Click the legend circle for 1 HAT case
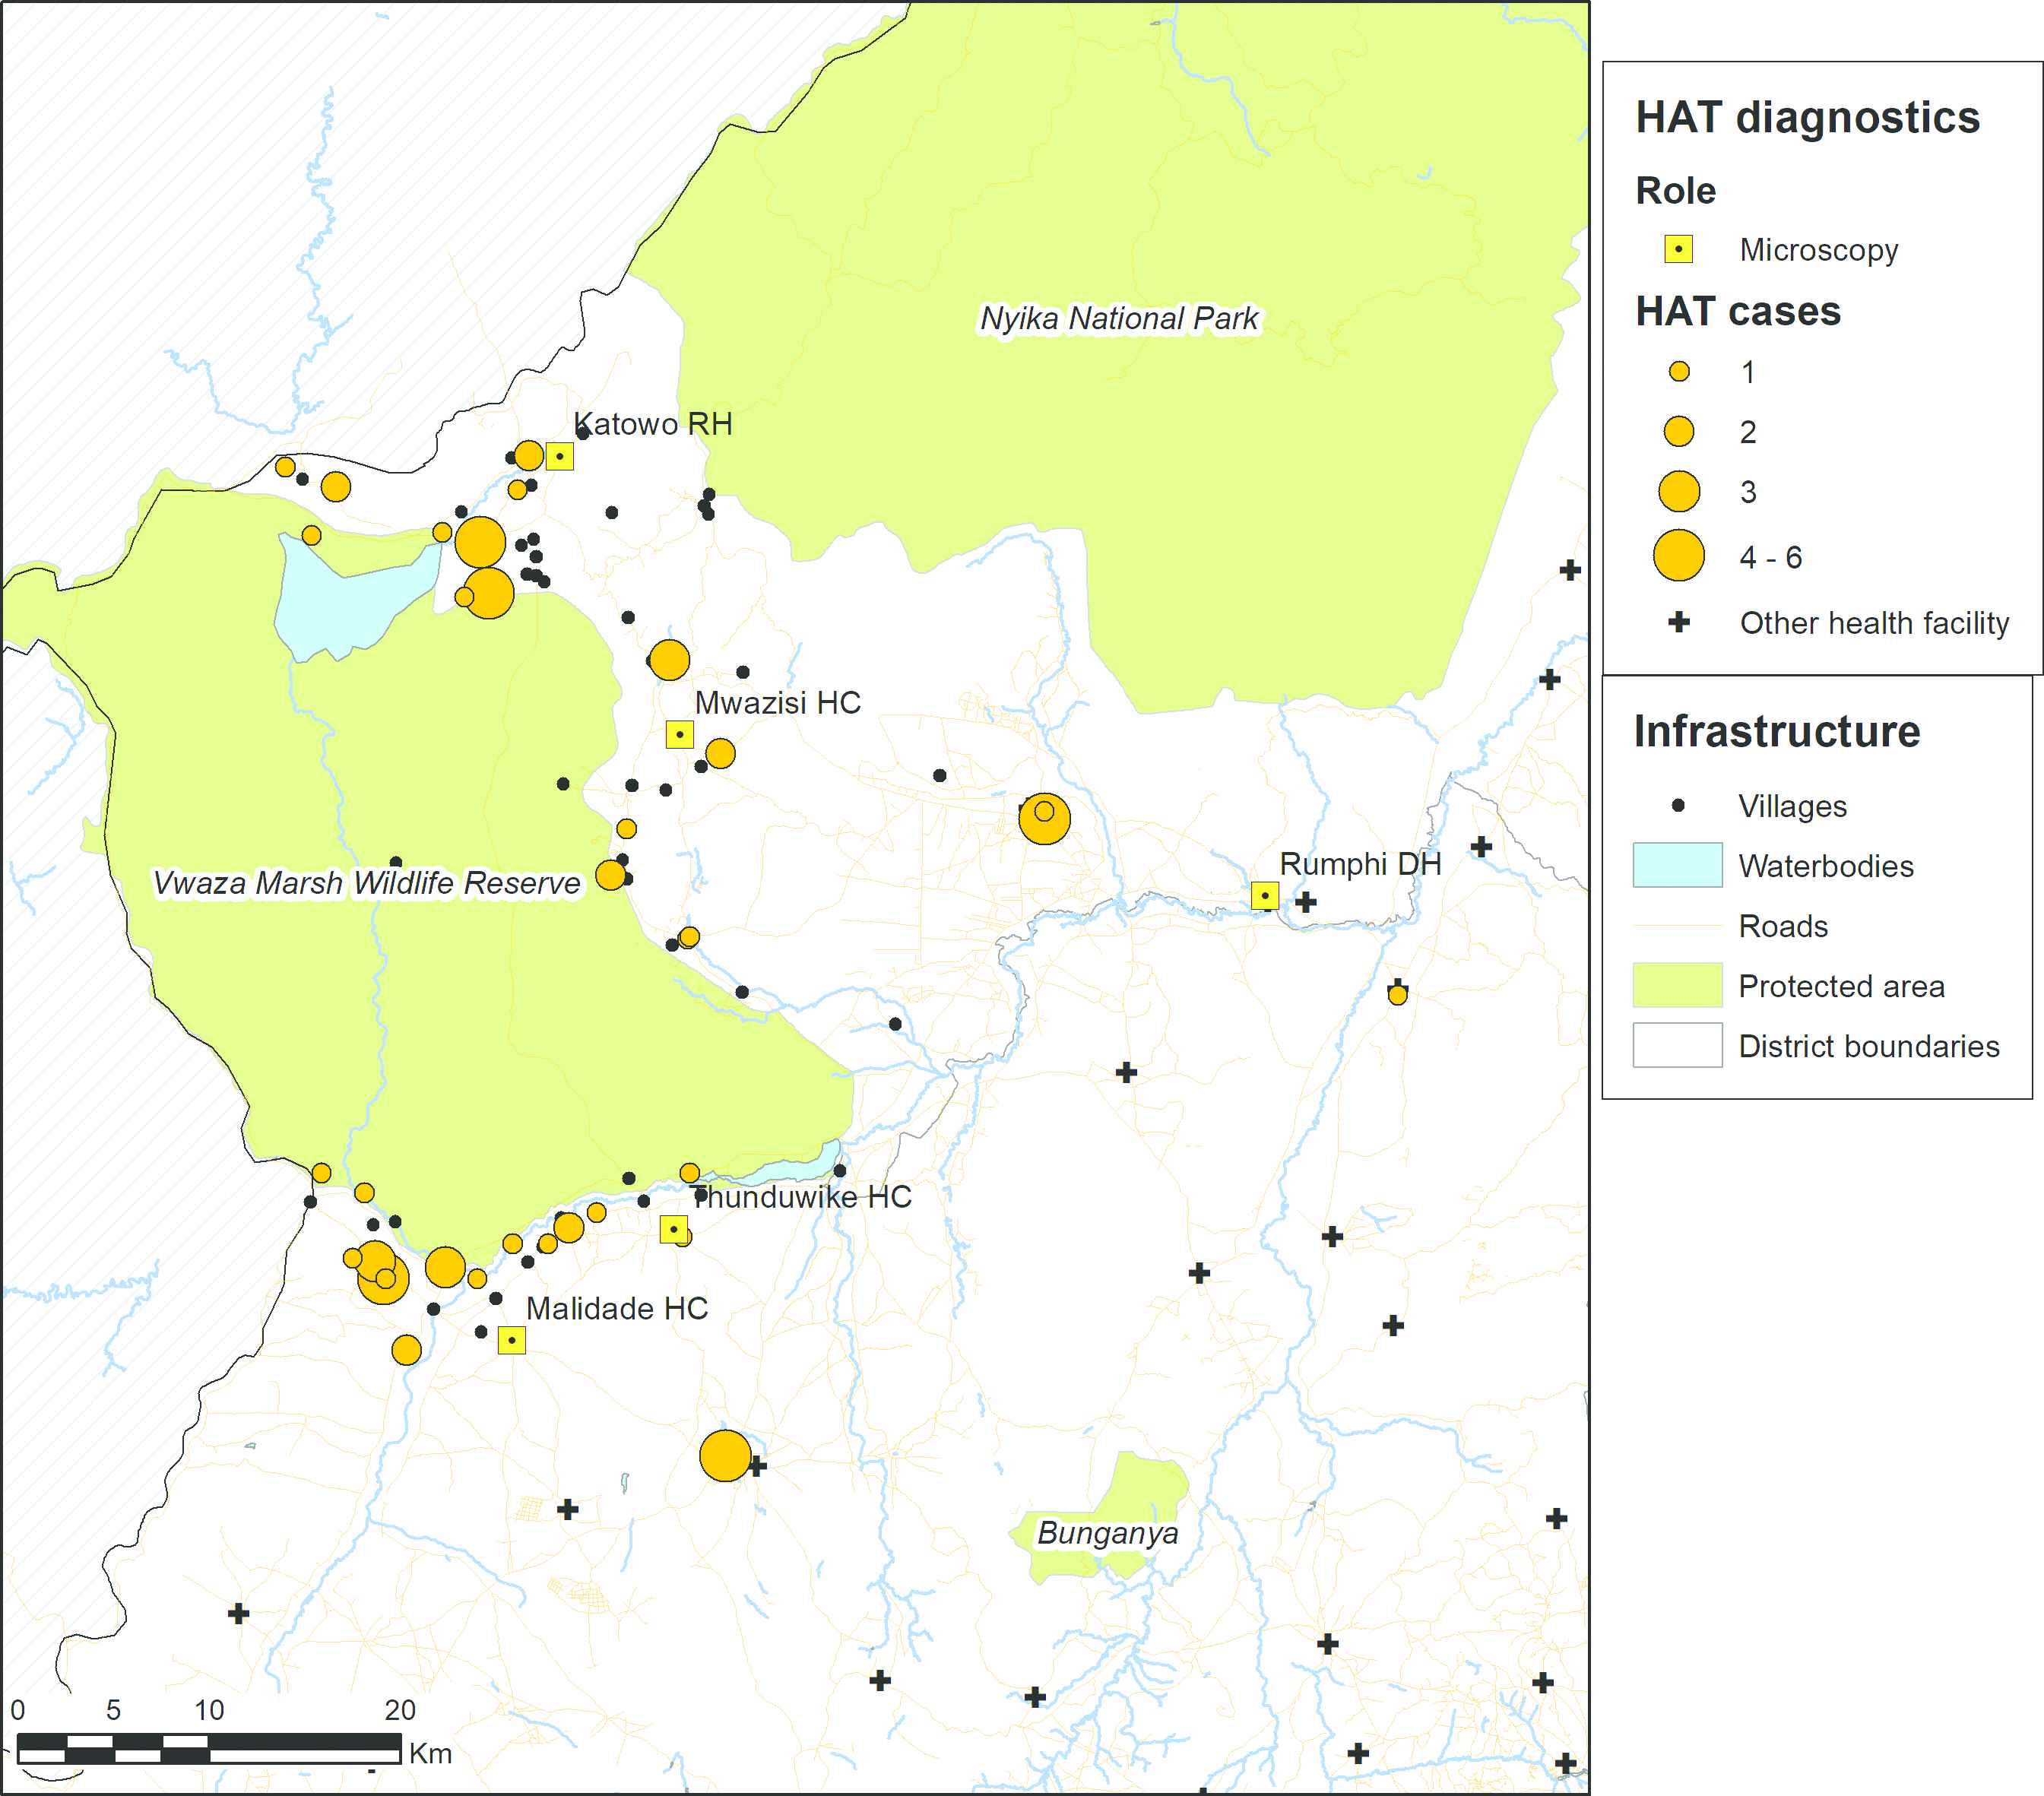This screenshot has width=2044, height=1796. click(1679, 372)
